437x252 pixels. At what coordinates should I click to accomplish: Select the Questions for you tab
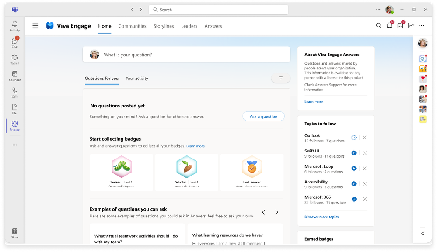(x=102, y=79)
